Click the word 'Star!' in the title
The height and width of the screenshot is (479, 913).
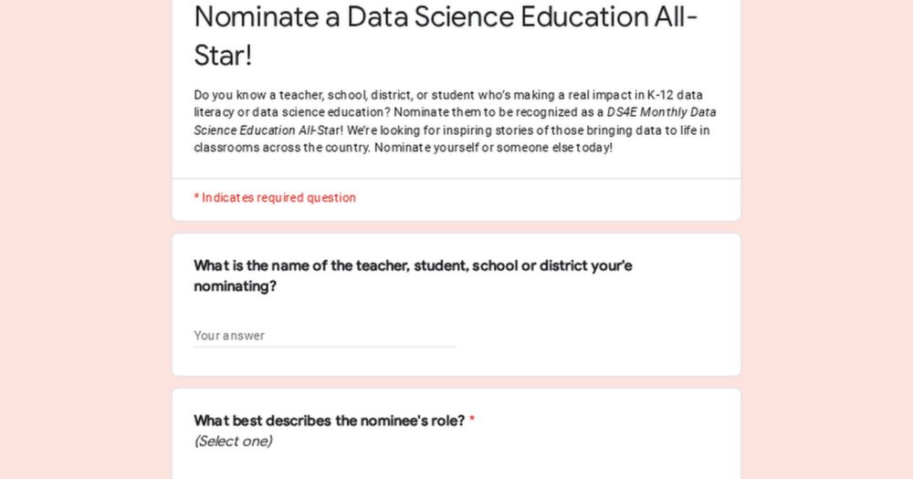coord(223,56)
